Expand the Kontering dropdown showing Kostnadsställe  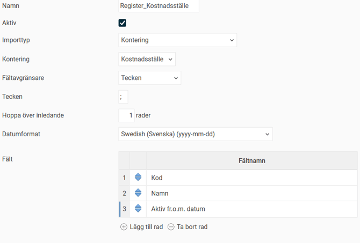pyautogui.click(x=147, y=59)
